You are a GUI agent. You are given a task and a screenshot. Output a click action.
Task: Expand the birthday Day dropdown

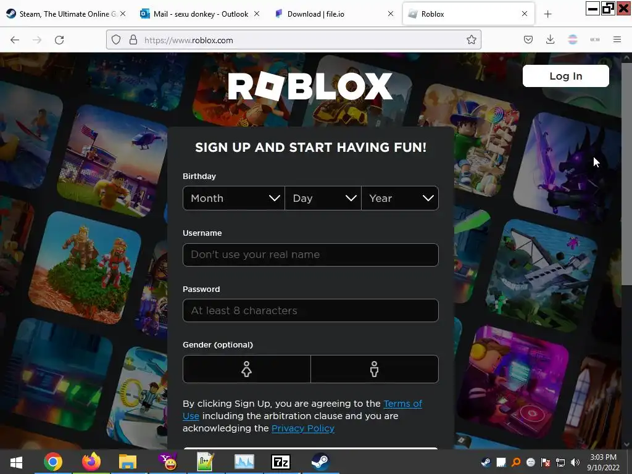pyautogui.click(x=323, y=198)
